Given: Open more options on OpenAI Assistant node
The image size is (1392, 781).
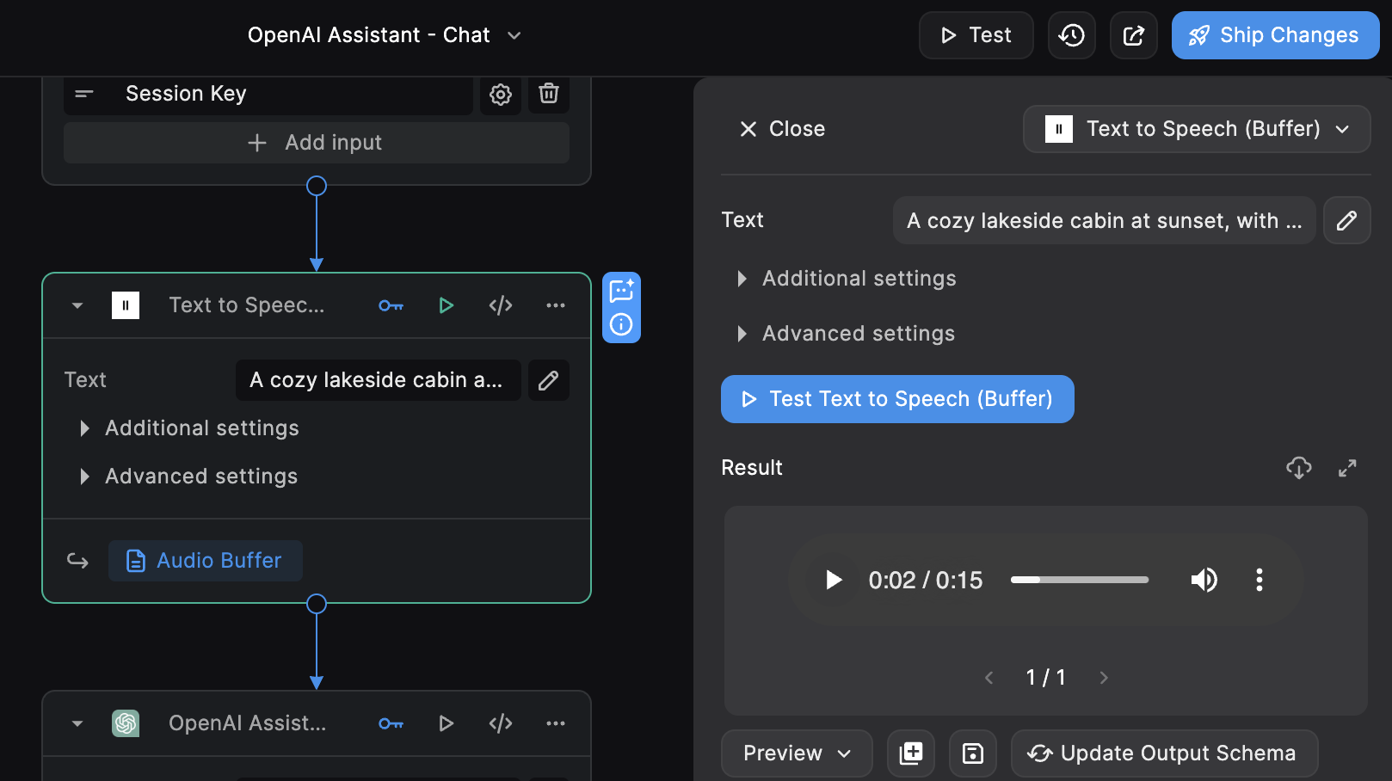Looking at the screenshot, I should point(556,723).
